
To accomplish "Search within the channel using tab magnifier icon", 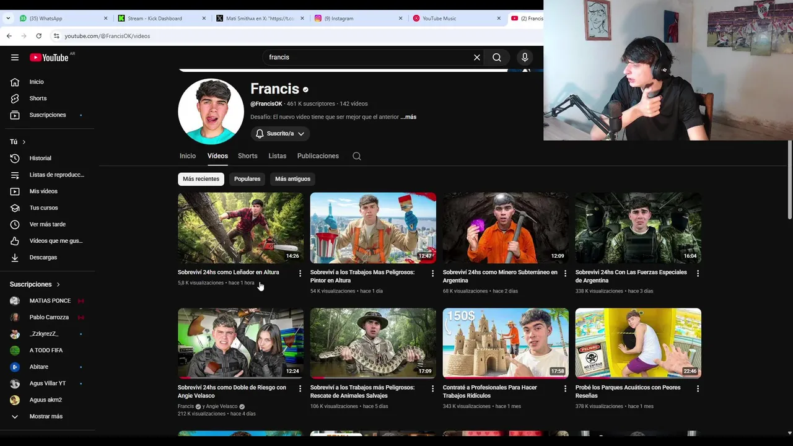I will coord(357,156).
